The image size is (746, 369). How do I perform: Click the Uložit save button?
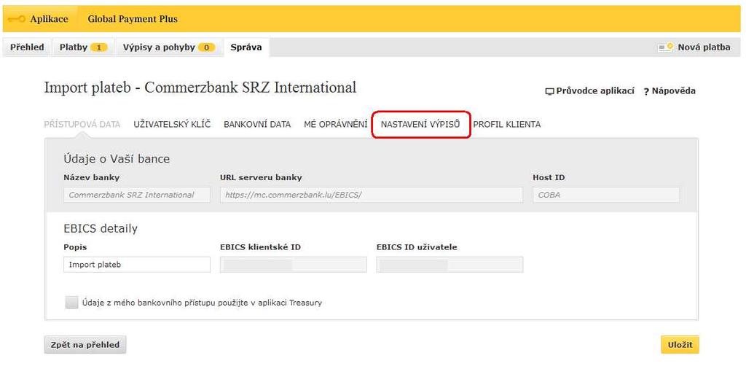point(680,345)
